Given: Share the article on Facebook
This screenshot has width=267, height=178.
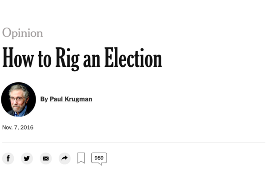Looking at the screenshot, I should (8, 158).
